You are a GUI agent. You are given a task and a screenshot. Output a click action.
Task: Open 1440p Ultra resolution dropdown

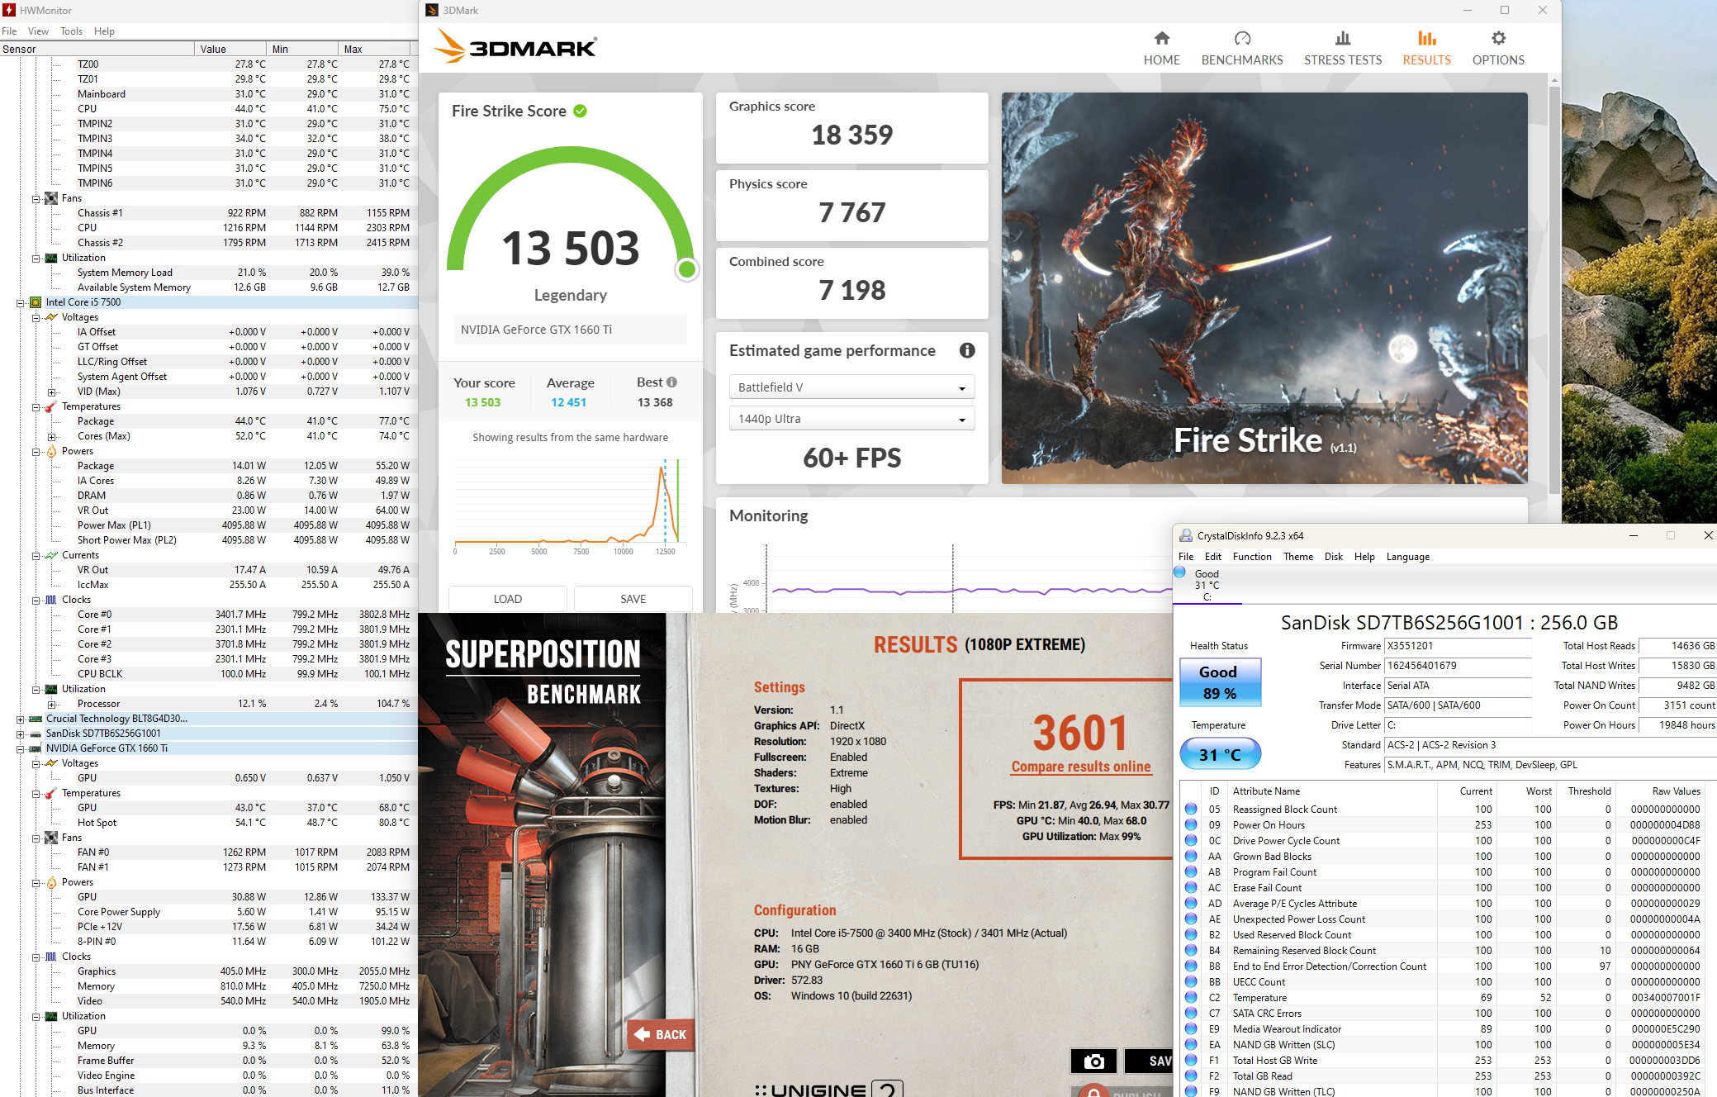[x=851, y=419]
